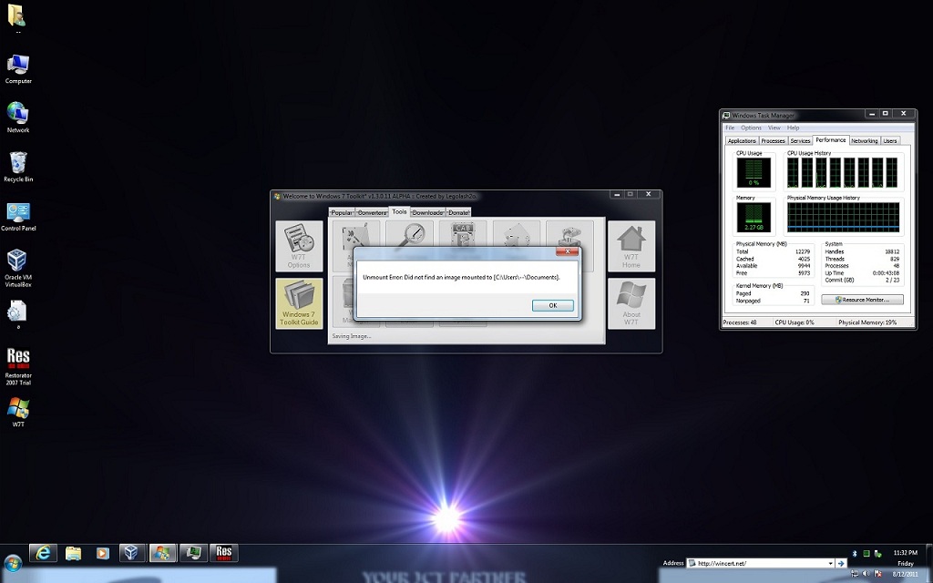The height and width of the screenshot is (583, 933).
Task: Select Performance tab in Task Manager
Action: [x=831, y=140]
